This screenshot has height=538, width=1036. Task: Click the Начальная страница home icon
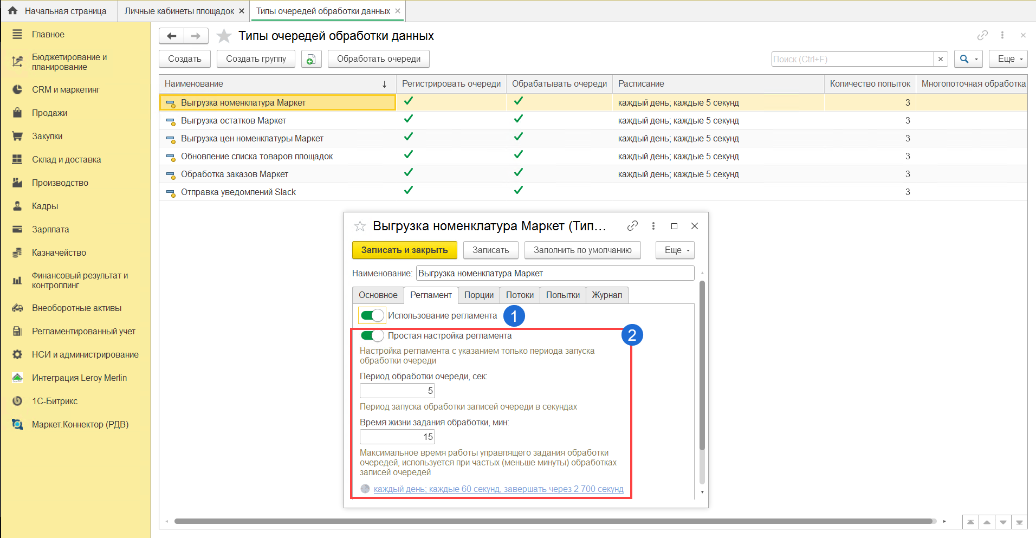tap(13, 11)
